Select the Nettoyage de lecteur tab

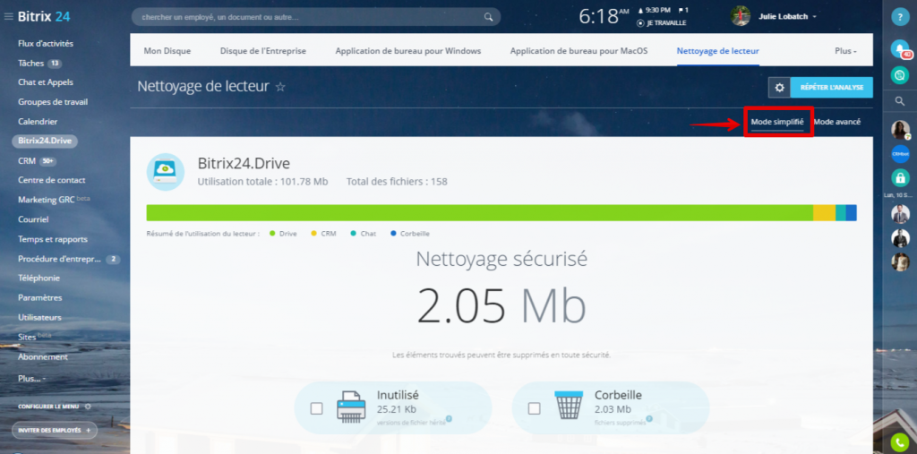tap(718, 51)
